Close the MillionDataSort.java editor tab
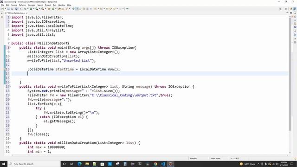This screenshot has width=297, height=167. point(27,13)
